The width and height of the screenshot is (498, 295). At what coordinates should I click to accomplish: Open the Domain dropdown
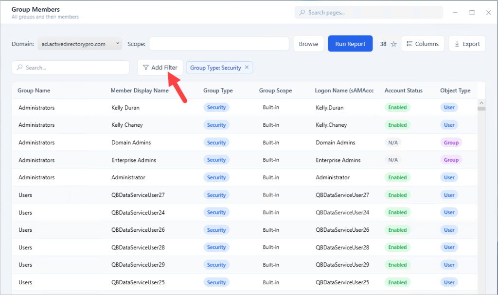click(80, 44)
